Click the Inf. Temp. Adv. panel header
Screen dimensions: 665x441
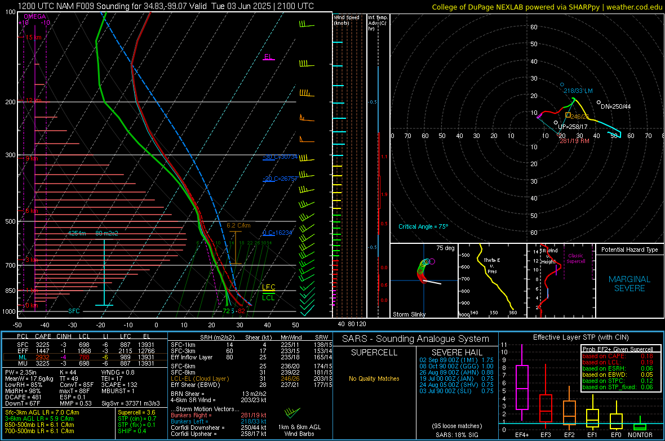coord(377,23)
